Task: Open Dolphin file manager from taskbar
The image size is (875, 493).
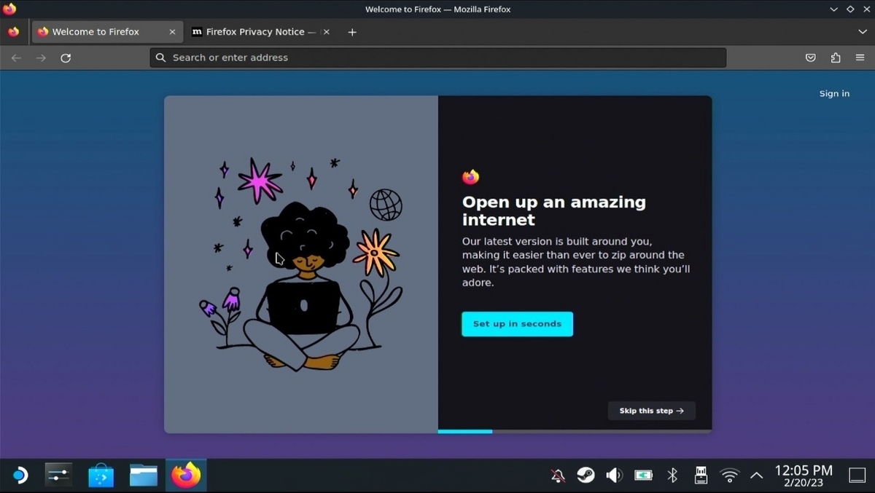Action: (x=144, y=476)
